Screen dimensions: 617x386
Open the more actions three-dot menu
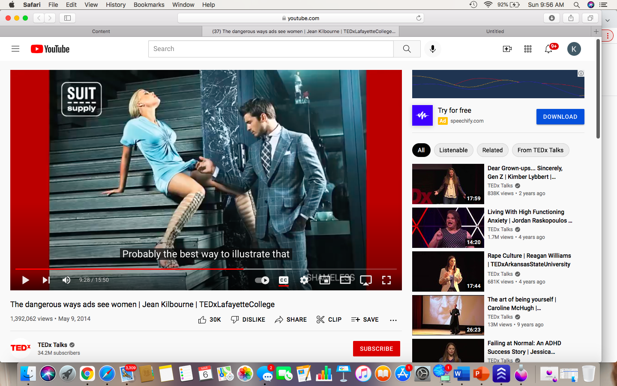pos(393,320)
